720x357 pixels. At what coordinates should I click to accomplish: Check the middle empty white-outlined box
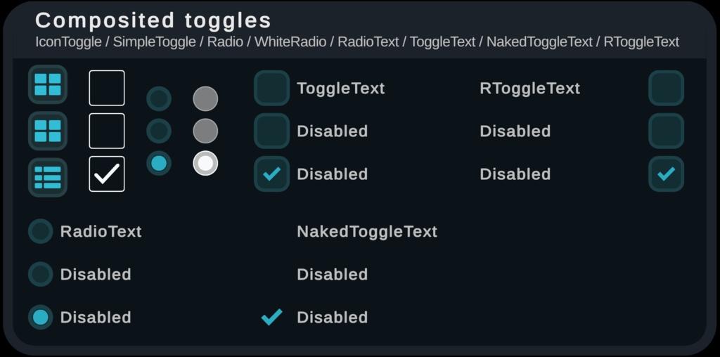(x=107, y=131)
